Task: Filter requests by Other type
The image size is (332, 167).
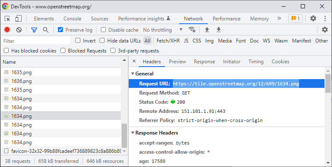Action: point(322,41)
